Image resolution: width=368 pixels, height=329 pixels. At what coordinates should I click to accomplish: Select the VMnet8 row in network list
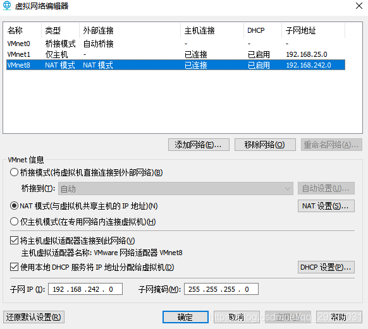tap(176, 65)
